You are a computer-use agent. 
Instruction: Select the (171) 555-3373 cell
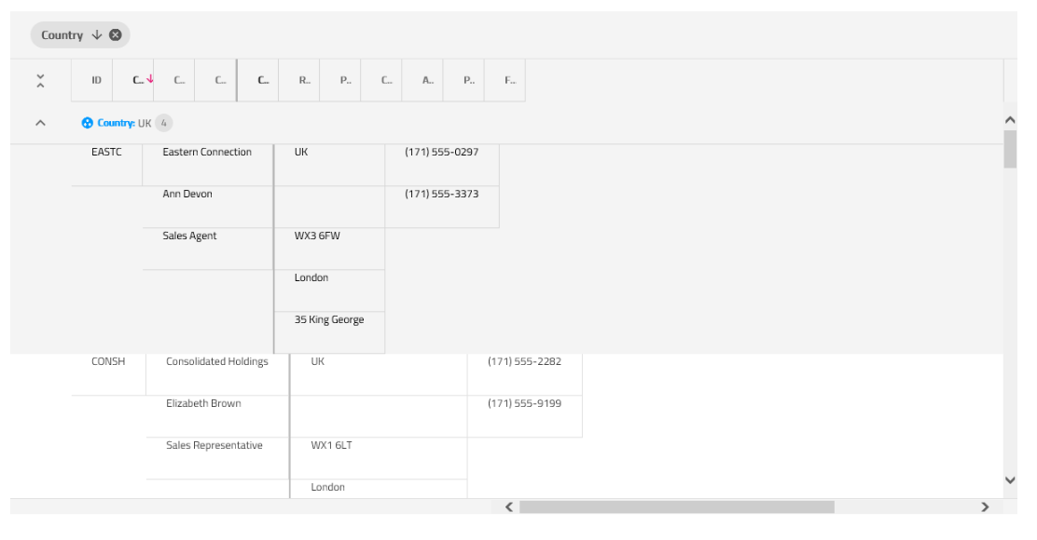pyautogui.click(x=442, y=208)
